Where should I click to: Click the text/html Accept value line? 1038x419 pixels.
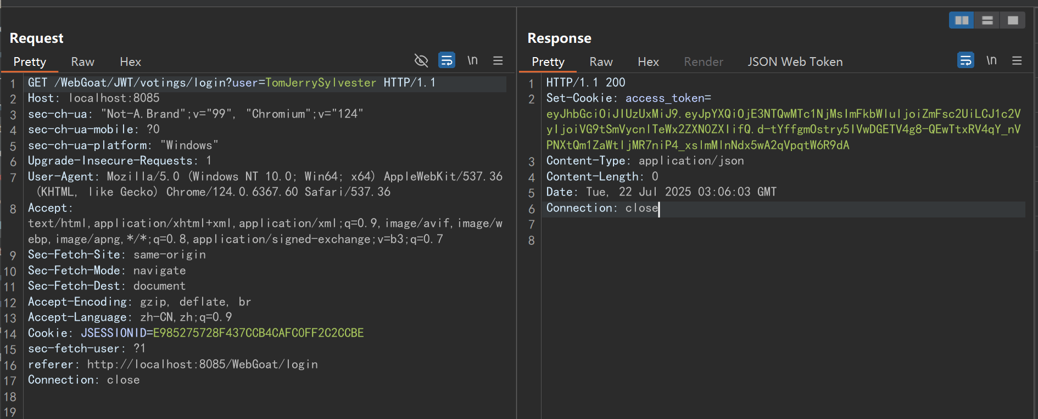[265, 231]
